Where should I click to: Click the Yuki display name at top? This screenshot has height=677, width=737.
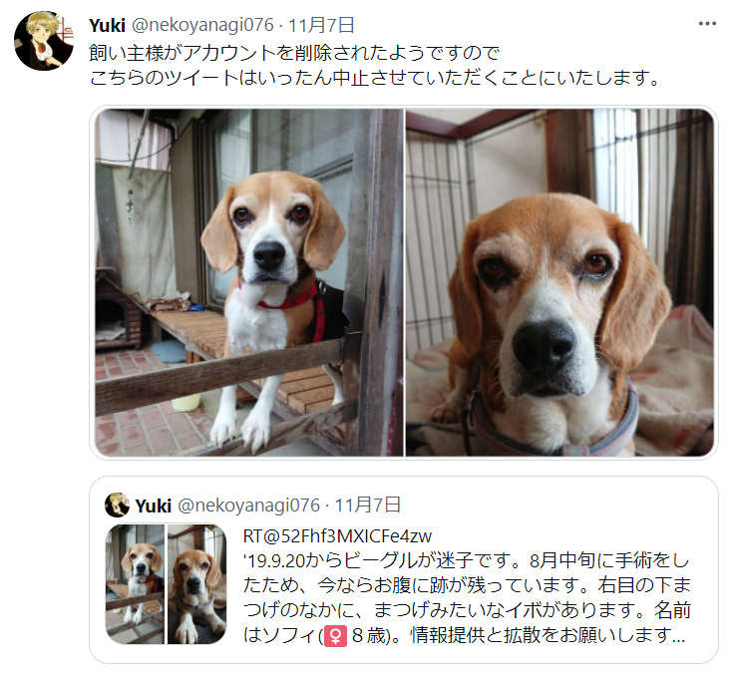107,25
